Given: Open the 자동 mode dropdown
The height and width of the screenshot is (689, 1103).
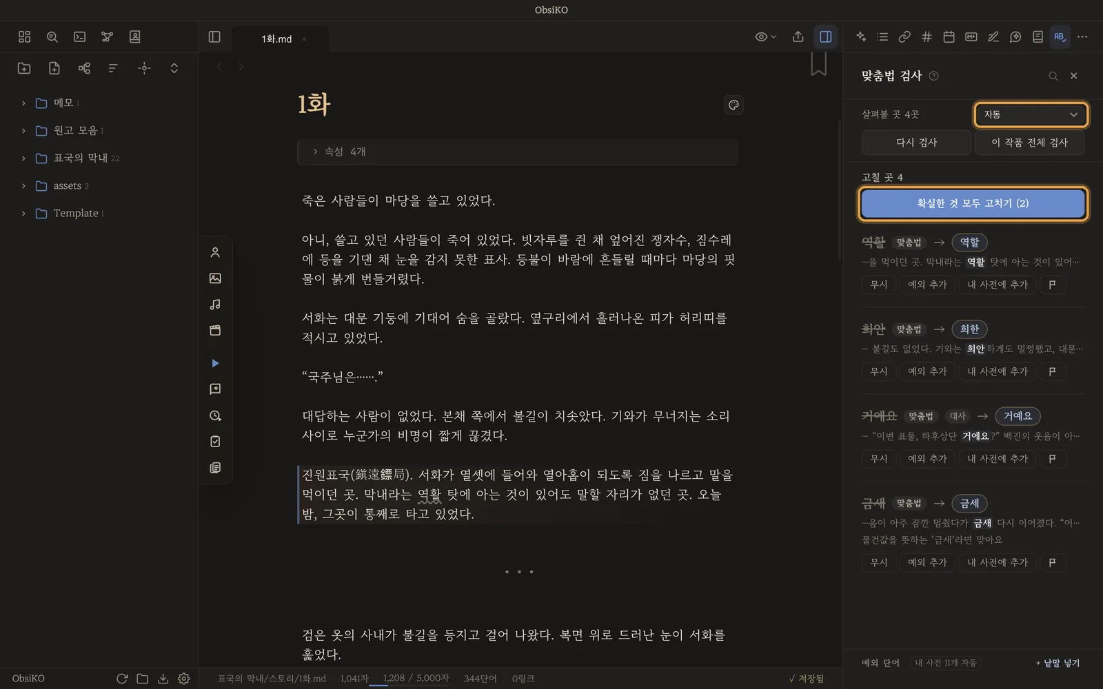Looking at the screenshot, I should (x=1031, y=114).
